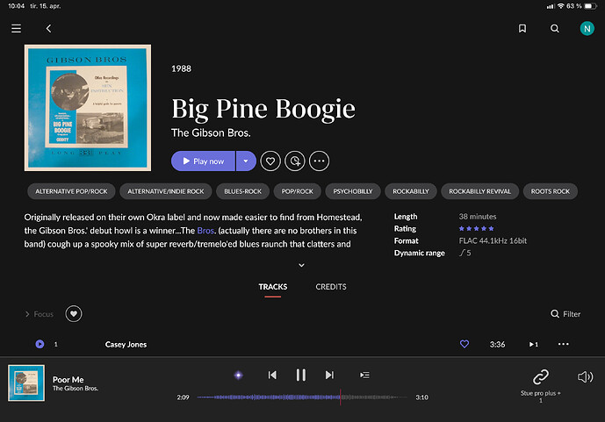The width and height of the screenshot is (605, 422).
Task: Toggle the favorite tracks heart filter
Action: coord(74,314)
